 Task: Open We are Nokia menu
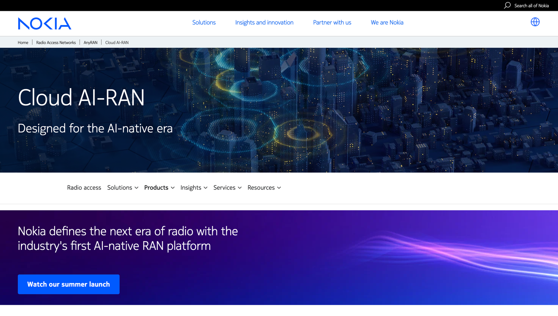(387, 22)
